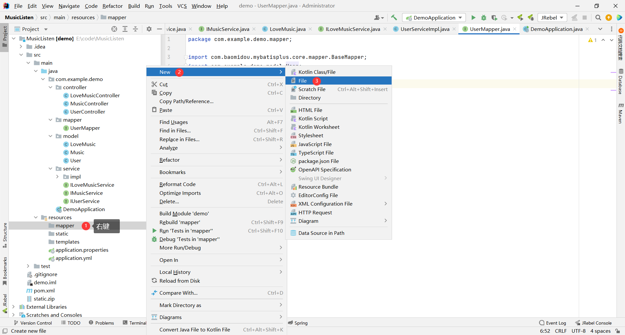This screenshot has width=625, height=335.
Task: Choose Kotlin Class/File from the New submenu
Action: coord(338,72)
